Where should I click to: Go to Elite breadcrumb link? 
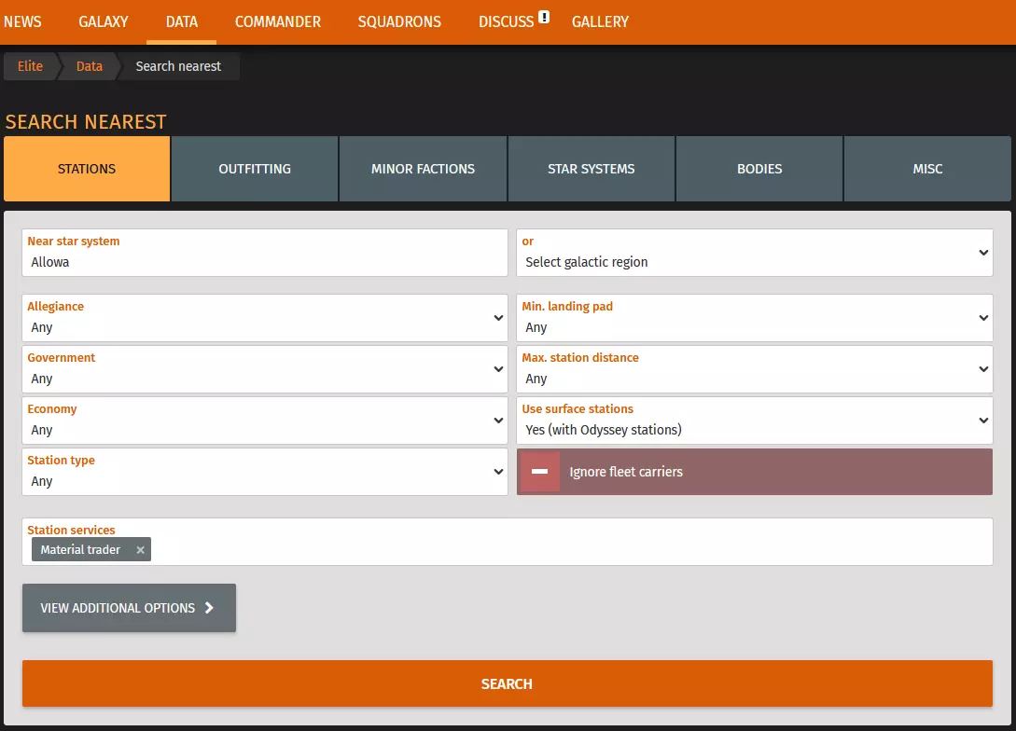[x=30, y=66]
